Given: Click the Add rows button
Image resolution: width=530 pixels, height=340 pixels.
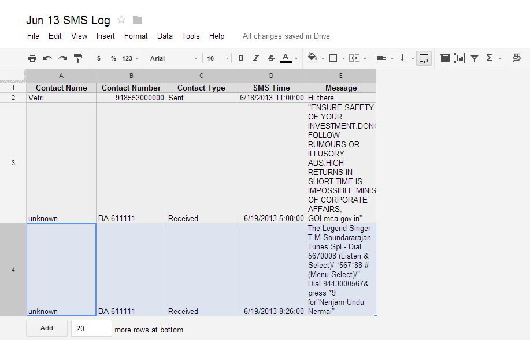Looking at the screenshot, I should (47, 328).
